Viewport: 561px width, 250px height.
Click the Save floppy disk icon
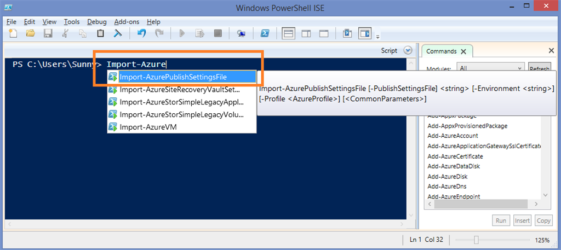[x=48, y=33]
